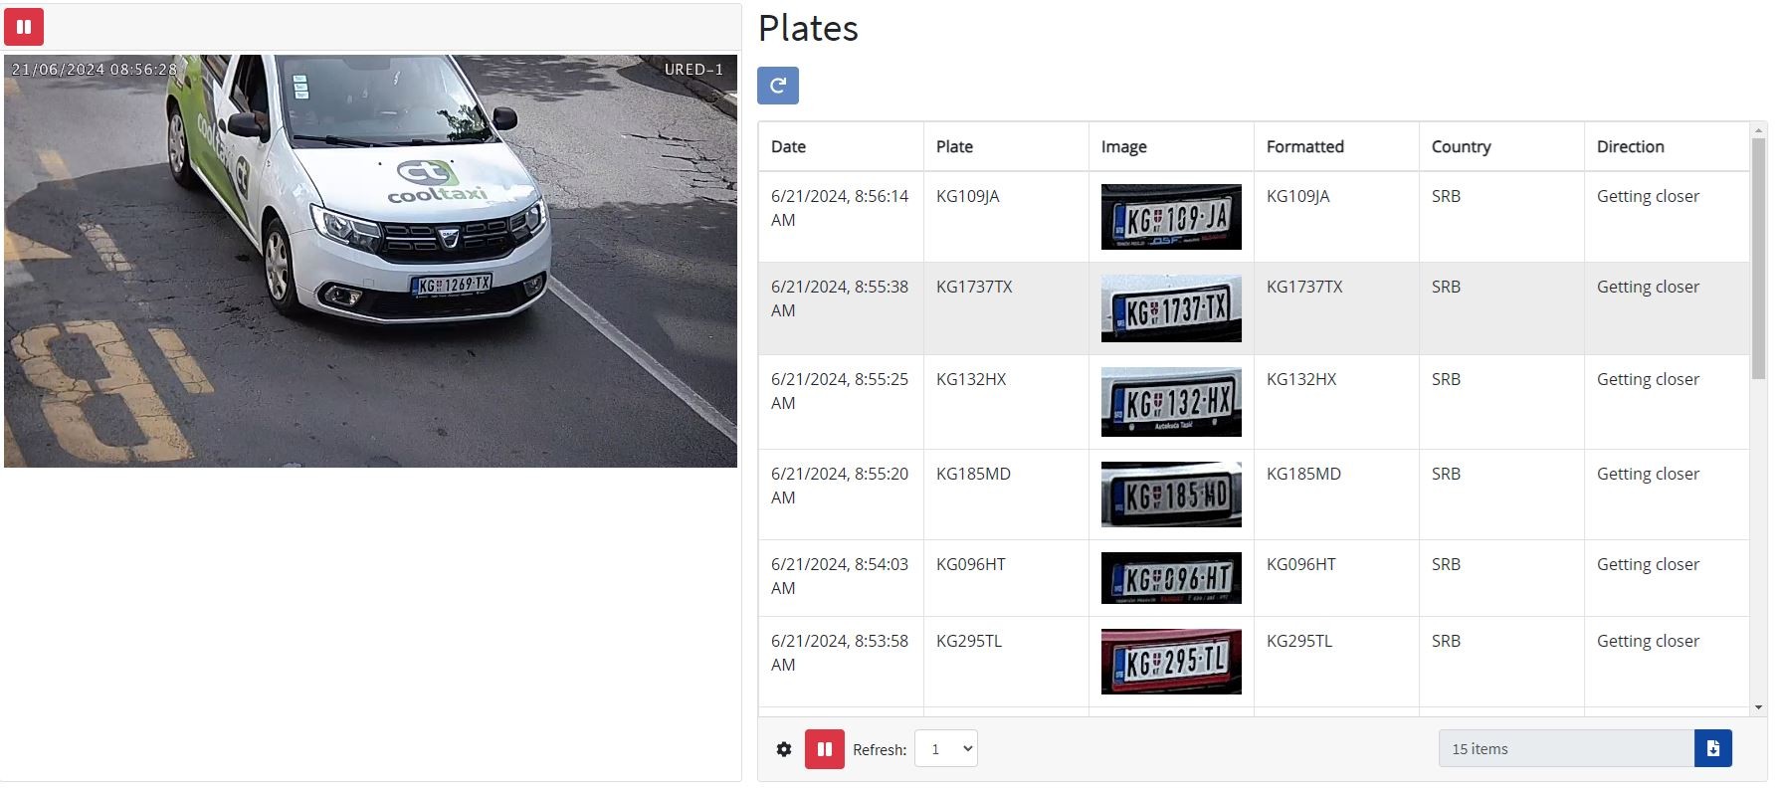This screenshot has width=1779, height=794.
Task: Sort by the Date column header
Action: (x=788, y=146)
